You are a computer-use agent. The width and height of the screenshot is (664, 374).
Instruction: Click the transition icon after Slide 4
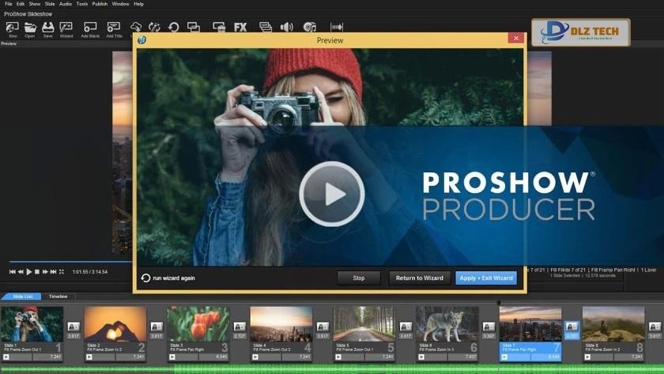pyautogui.click(x=323, y=327)
